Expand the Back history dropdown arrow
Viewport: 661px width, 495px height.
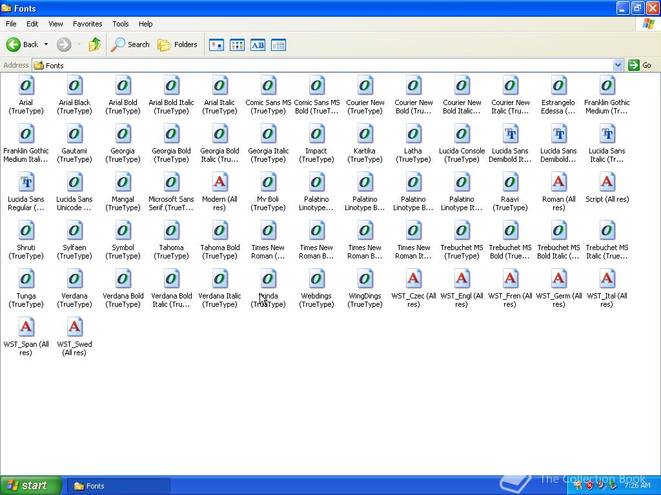[x=46, y=44]
